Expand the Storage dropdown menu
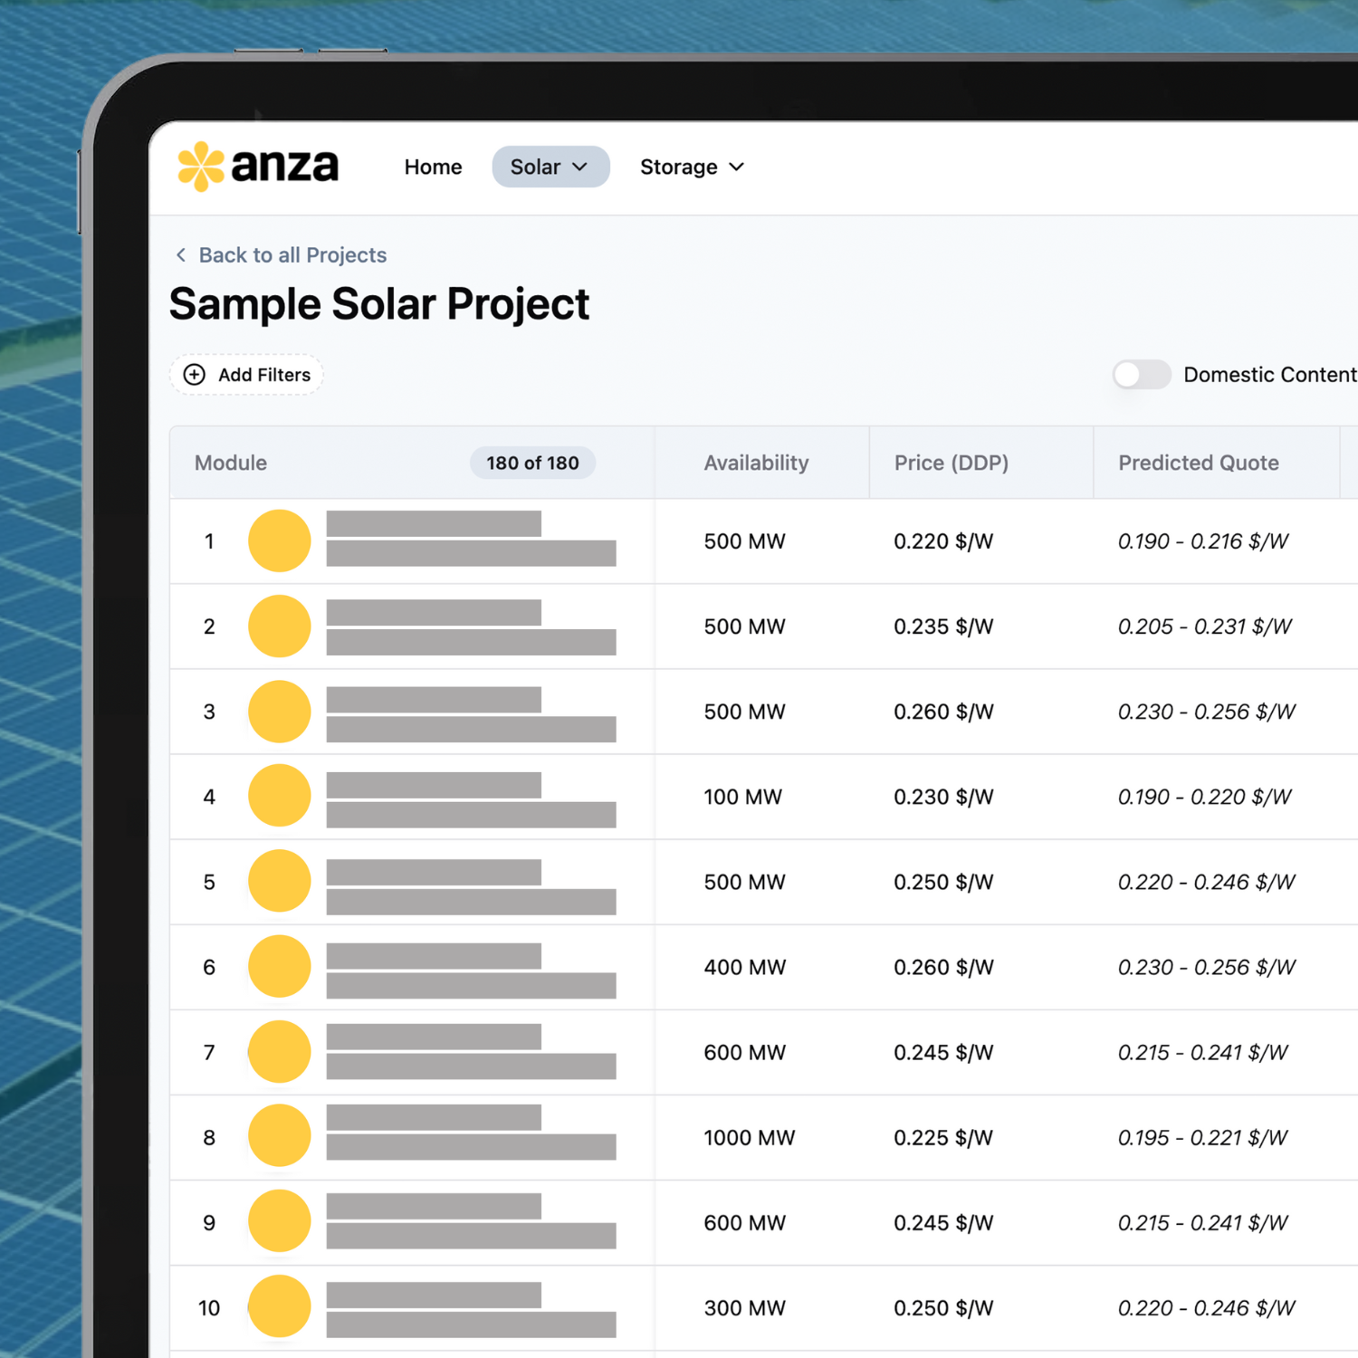1358x1358 pixels. (693, 167)
